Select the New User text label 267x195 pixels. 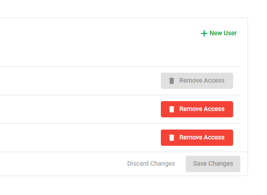[x=223, y=33]
